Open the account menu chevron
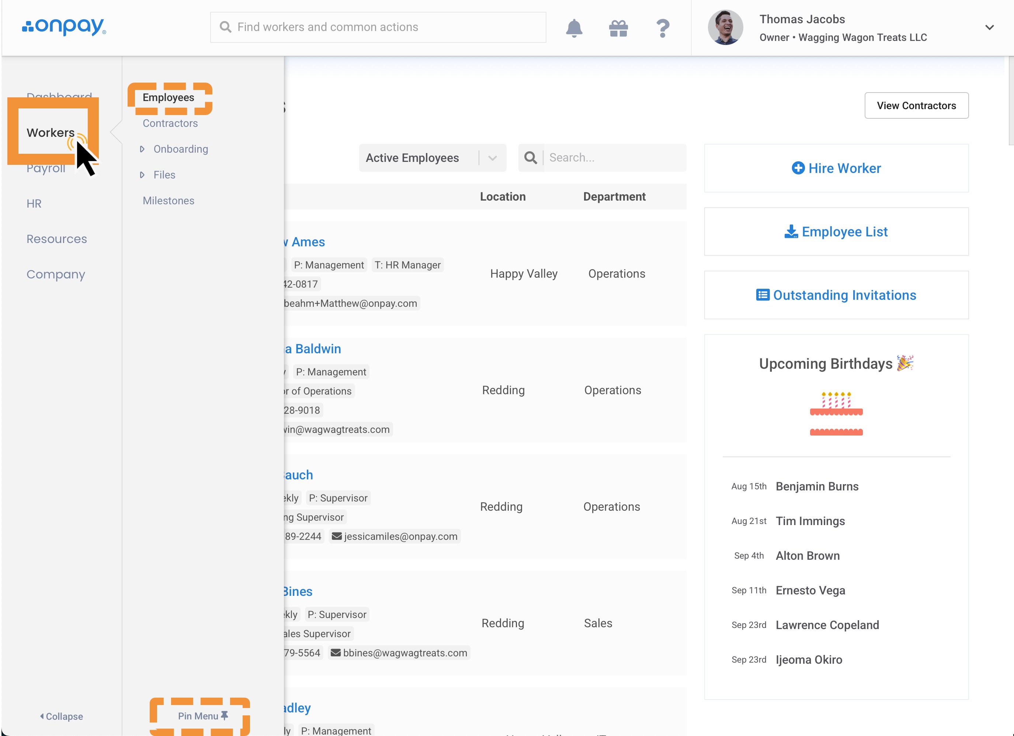Image resolution: width=1014 pixels, height=736 pixels. pos(989,28)
